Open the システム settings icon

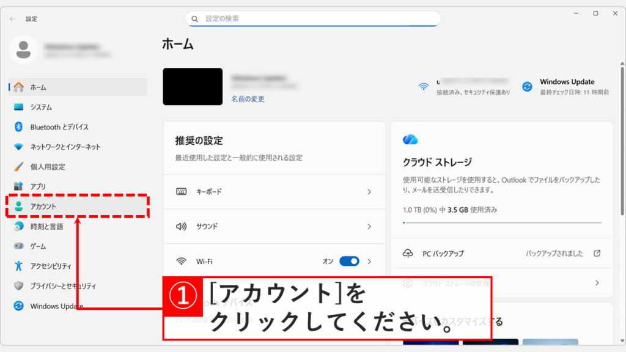(x=18, y=107)
